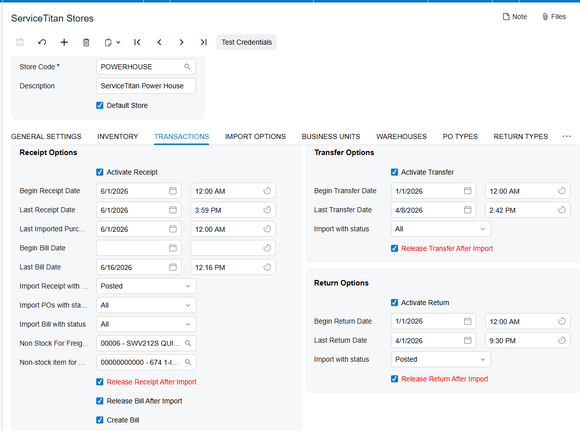Open the Files attachment button
Screen dimensions: 580x431
554,17
